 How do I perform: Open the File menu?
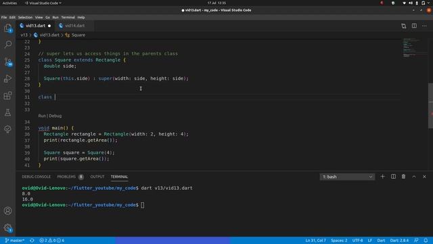[x=4, y=18]
